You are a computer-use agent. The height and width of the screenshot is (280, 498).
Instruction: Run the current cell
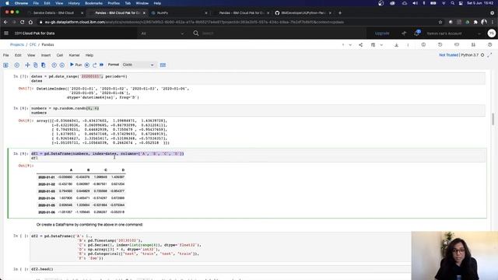tap(76, 65)
